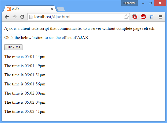Minimize the browser window
This screenshot has height=123, width=167.
(143, 3)
